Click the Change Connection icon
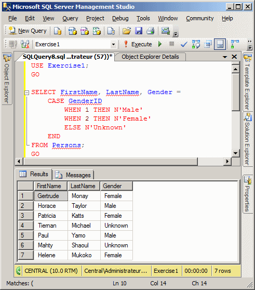255x290 pixels. pos(25,44)
